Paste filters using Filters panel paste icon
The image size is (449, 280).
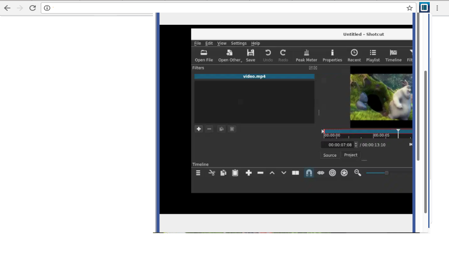click(x=232, y=129)
